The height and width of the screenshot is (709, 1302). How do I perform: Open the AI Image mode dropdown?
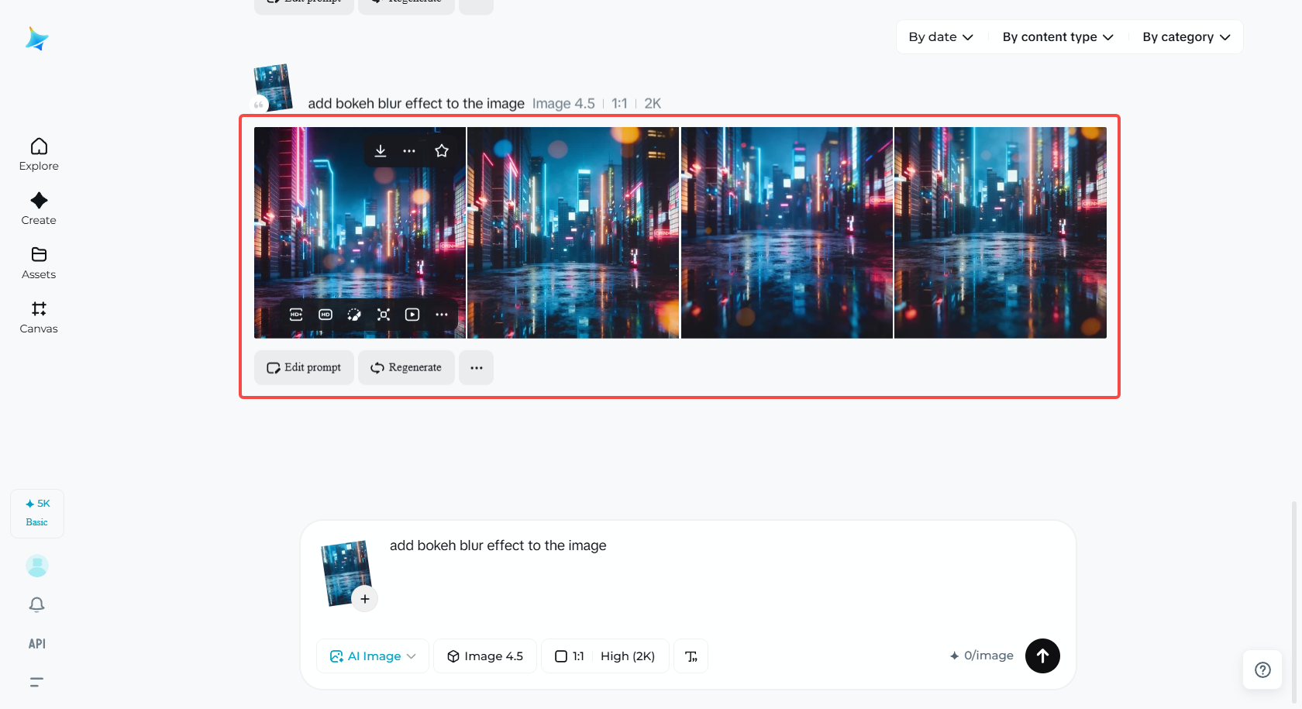pyautogui.click(x=373, y=656)
